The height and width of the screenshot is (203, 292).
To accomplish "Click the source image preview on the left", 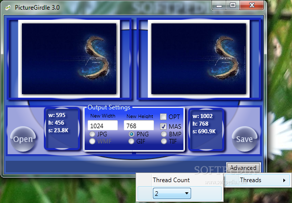I will [x=69, y=59].
